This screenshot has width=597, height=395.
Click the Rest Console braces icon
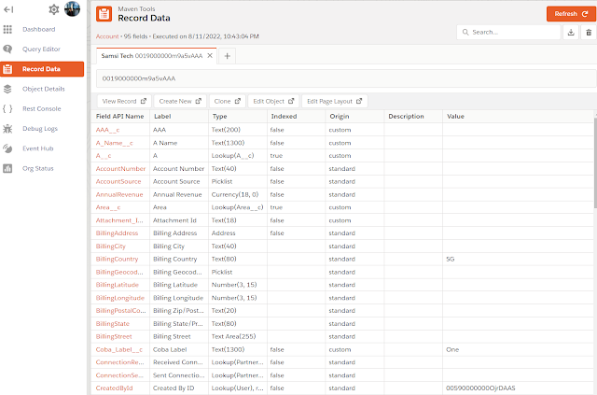click(x=7, y=108)
